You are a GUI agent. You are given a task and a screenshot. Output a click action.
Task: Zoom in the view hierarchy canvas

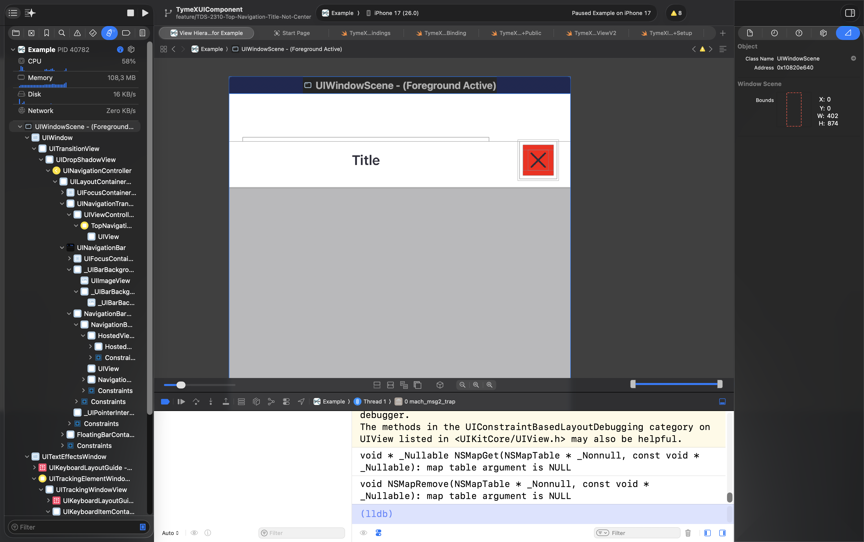pyautogui.click(x=489, y=385)
